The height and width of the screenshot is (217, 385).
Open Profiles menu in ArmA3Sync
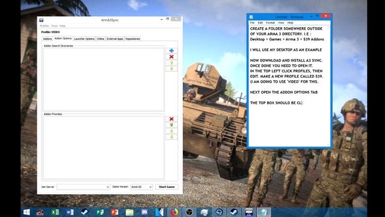coord(45,26)
